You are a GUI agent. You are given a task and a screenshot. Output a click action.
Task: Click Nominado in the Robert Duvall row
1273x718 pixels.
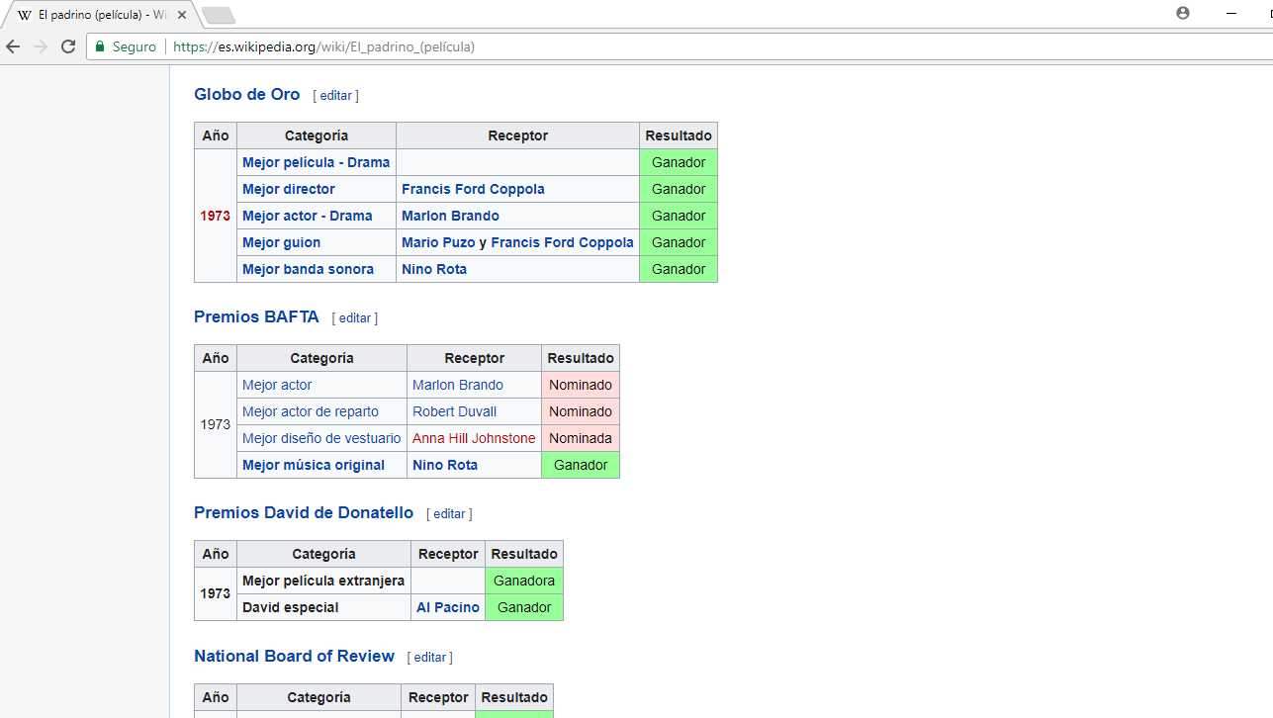pyautogui.click(x=581, y=411)
